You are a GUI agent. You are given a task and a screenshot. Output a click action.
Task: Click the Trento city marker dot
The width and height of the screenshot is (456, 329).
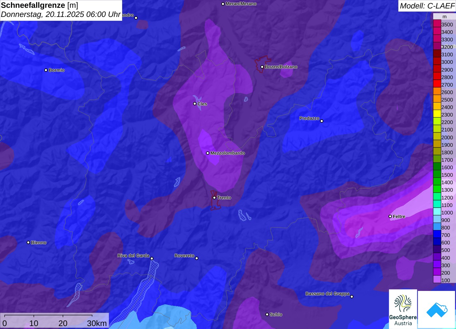(214, 198)
